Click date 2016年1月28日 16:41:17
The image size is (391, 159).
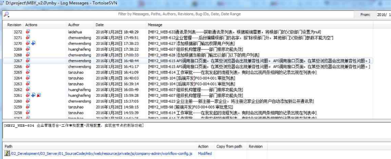click(117, 66)
